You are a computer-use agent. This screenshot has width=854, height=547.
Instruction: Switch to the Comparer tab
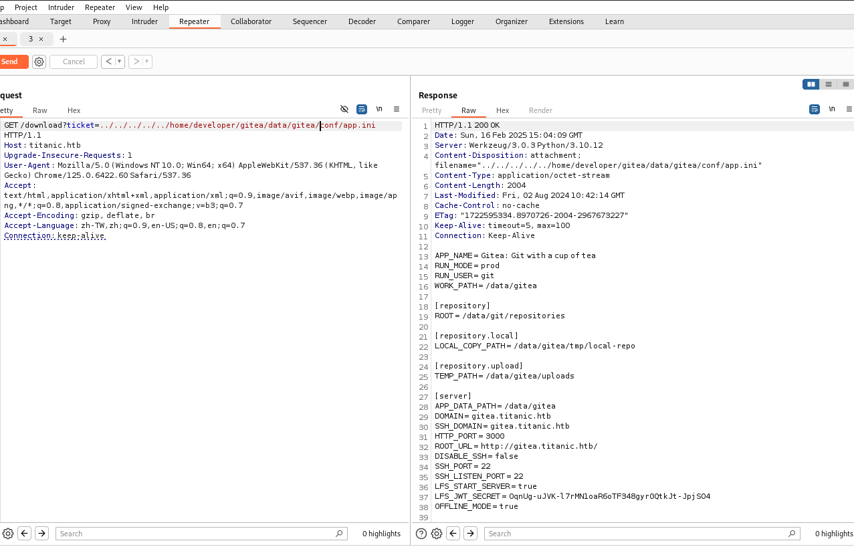coord(413,21)
